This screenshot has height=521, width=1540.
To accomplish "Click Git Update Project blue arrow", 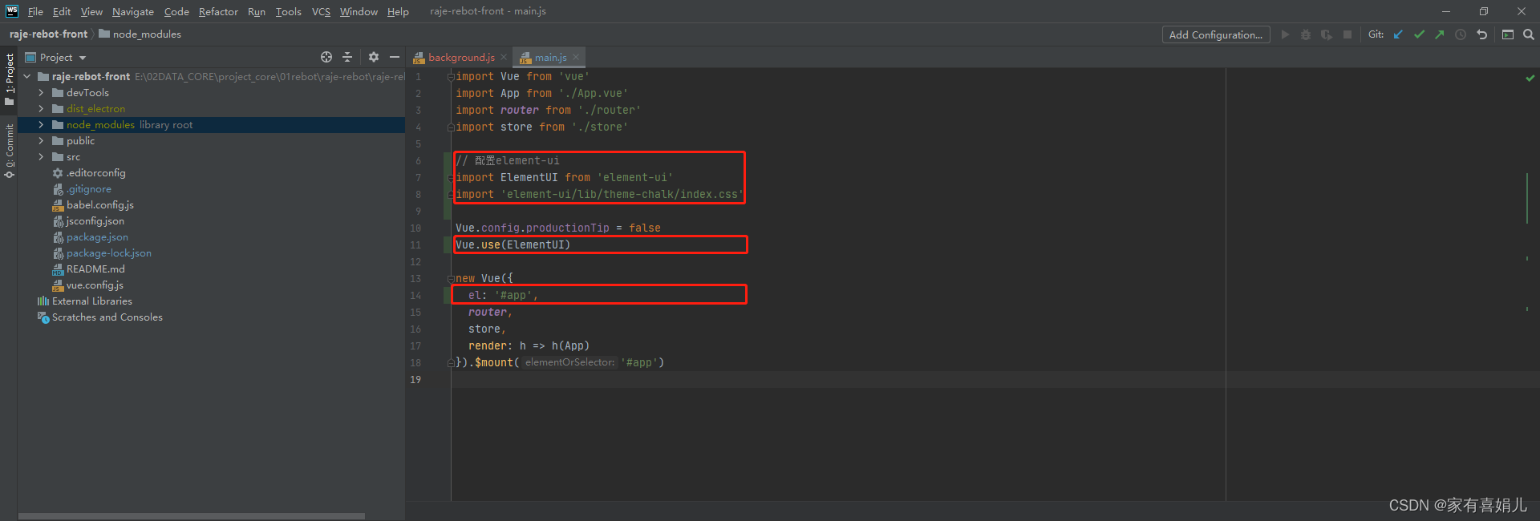I will pyautogui.click(x=1399, y=34).
